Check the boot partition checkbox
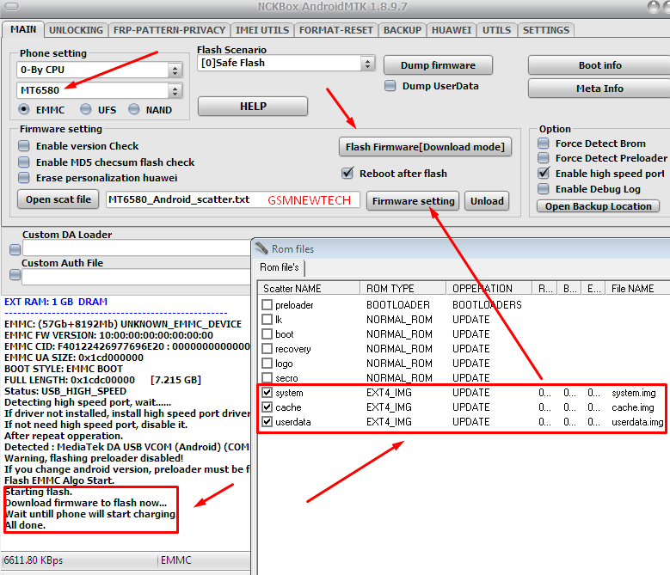The image size is (670, 575). tap(267, 333)
